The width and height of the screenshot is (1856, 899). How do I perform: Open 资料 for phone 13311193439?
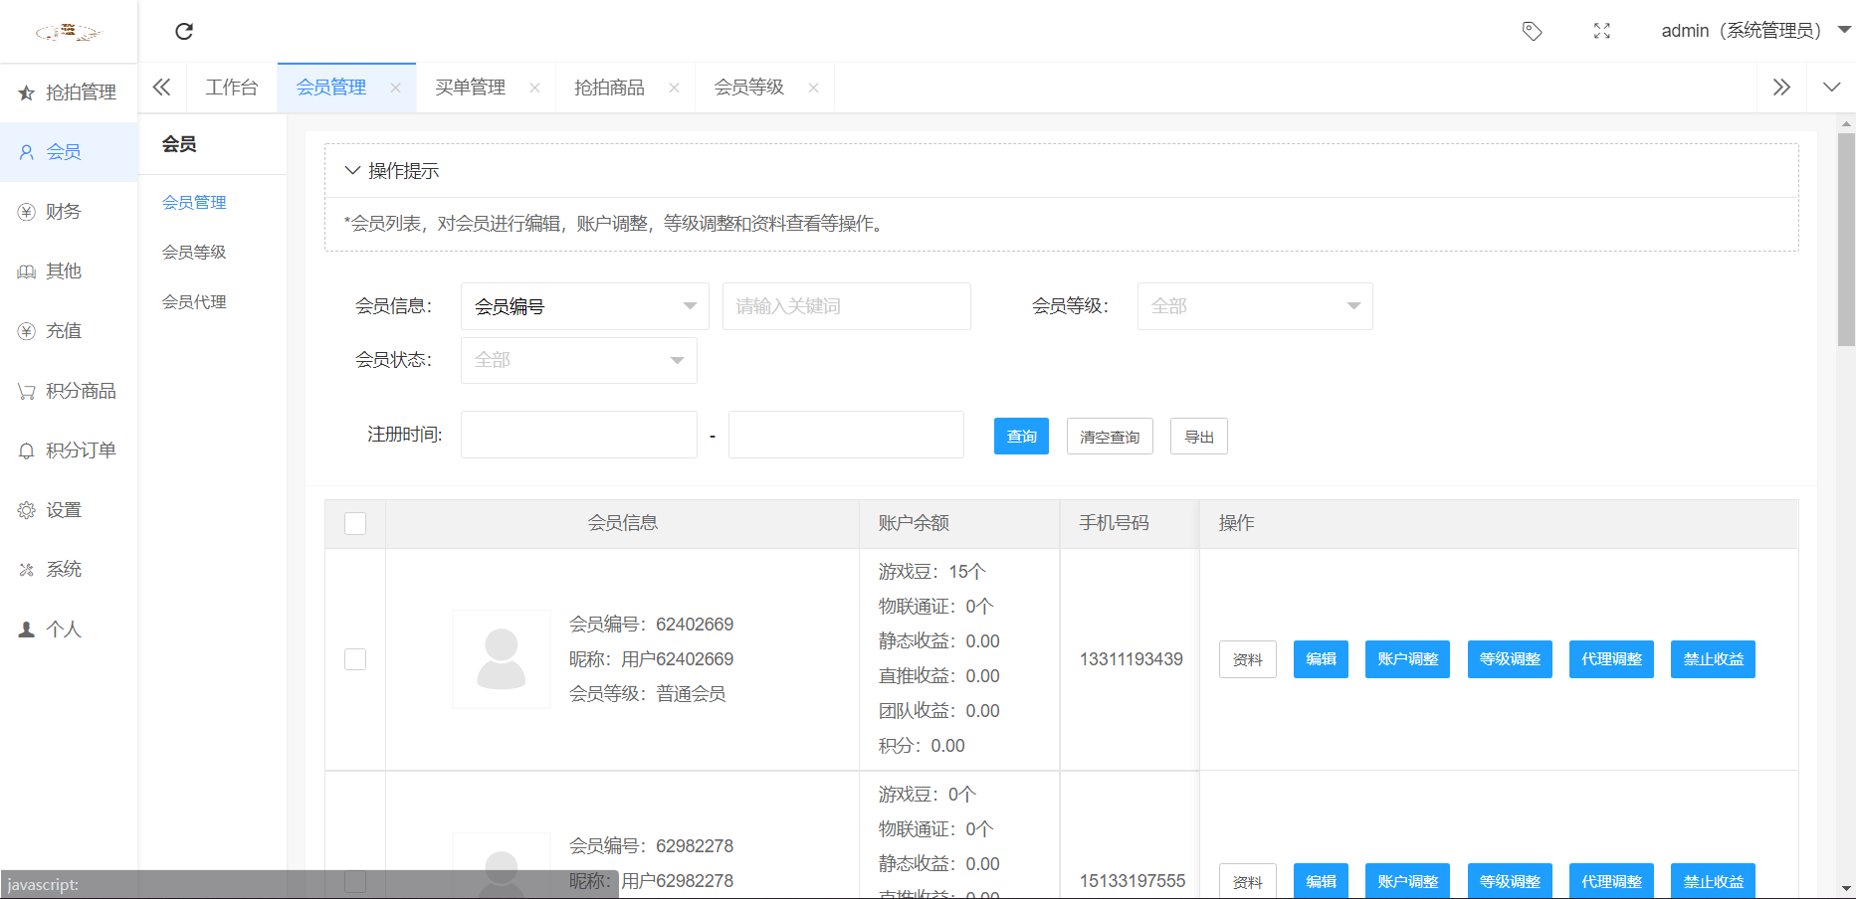click(1248, 659)
